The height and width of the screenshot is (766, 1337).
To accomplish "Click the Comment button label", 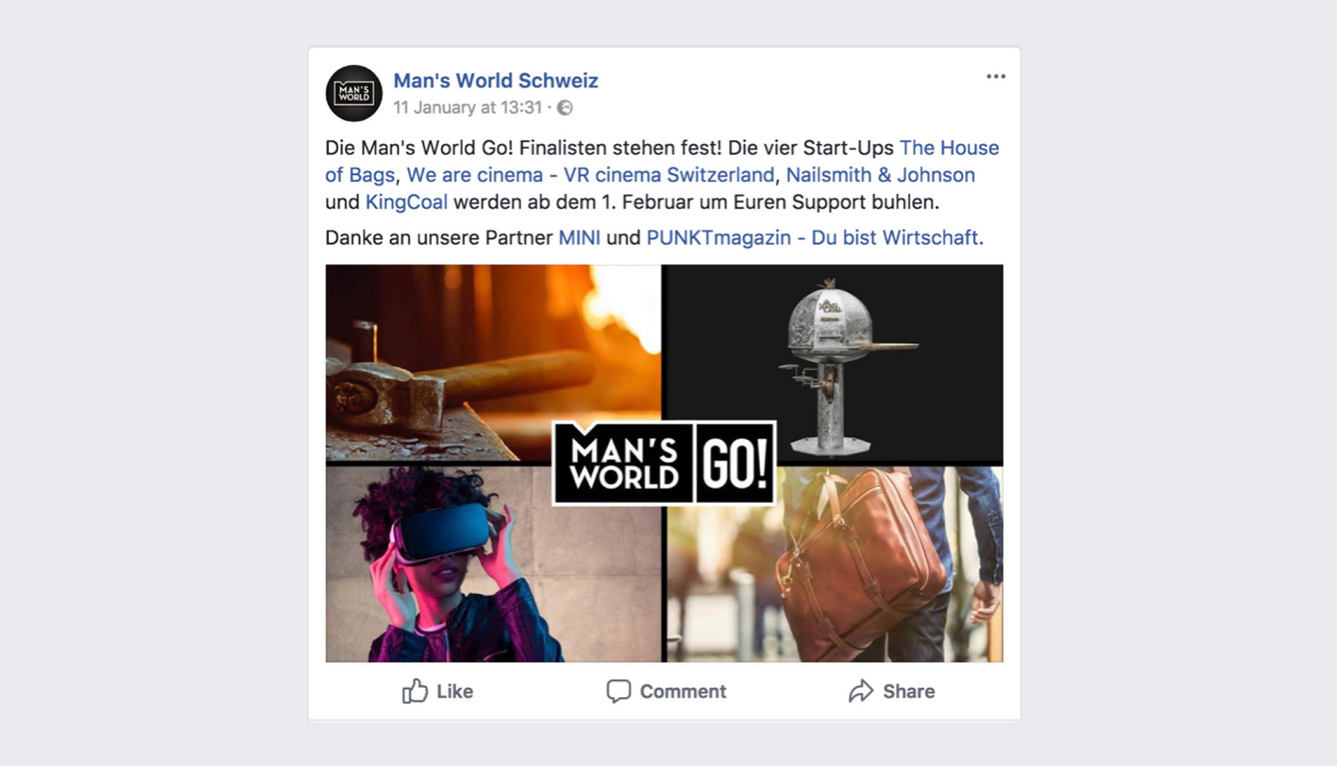I will (683, 691).
